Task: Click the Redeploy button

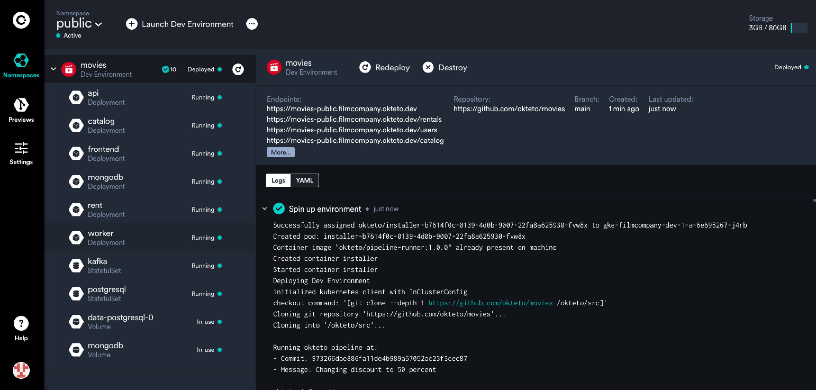Action: [384, 67]
